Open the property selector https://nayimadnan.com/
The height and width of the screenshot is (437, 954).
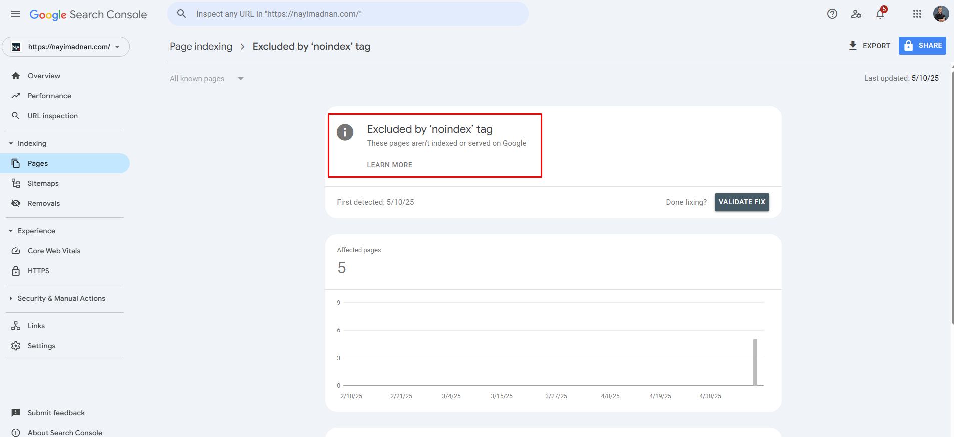point(66,47)
